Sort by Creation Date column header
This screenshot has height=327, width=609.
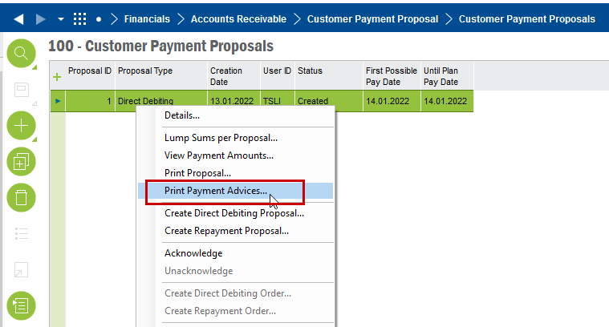[x=233, y=76]
